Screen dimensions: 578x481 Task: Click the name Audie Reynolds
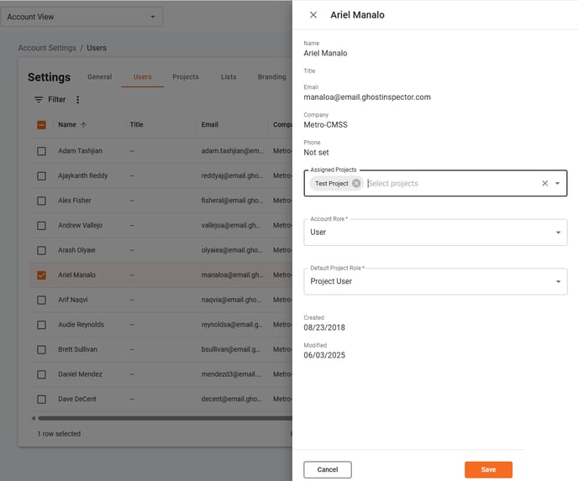click(x=81, y=325)
